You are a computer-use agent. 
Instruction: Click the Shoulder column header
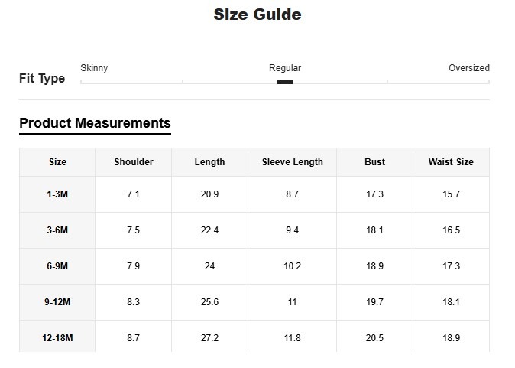pyautogui.click(x=134, y=162)
